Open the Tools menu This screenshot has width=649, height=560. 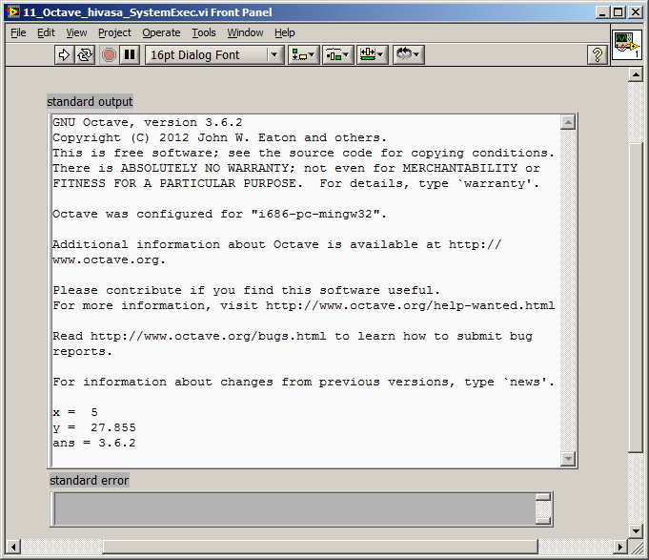tap(204, 32)
